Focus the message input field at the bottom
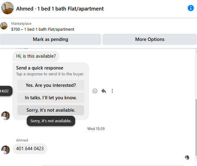This screenshot has height=166, width=197. tap(113, 166)
